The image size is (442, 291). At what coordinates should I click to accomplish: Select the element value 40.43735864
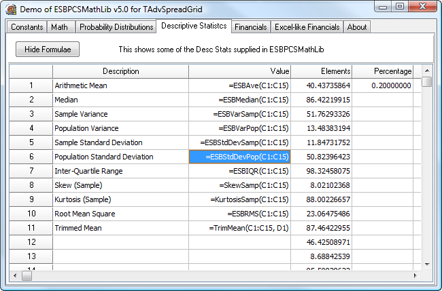[322, 85]
